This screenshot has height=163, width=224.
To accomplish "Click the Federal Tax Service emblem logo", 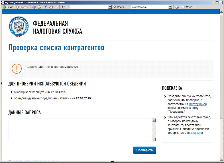I will point(19,27).
